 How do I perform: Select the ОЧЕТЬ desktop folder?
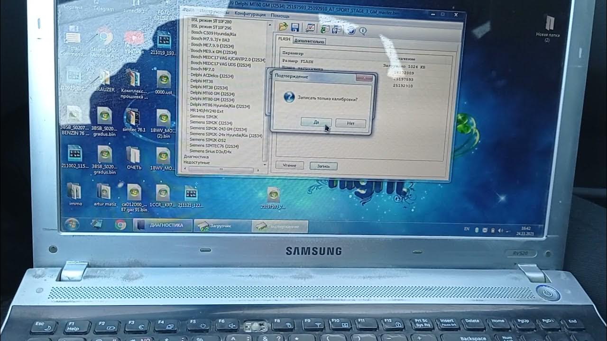coord(134,158)
